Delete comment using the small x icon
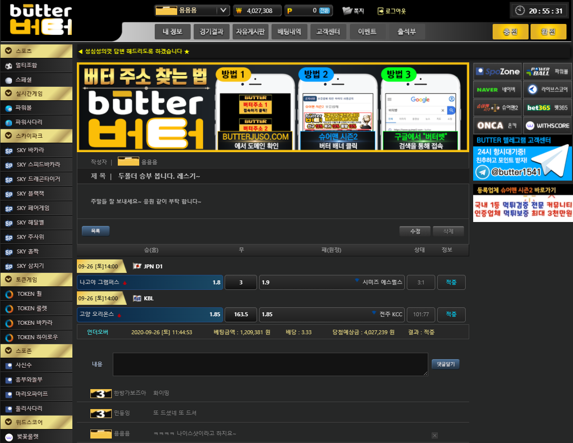The image size is (573, 443). pos(434,436)
